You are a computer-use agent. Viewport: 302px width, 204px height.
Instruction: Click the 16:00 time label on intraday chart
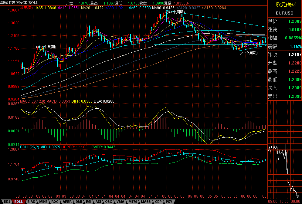(x=284, y=201)
